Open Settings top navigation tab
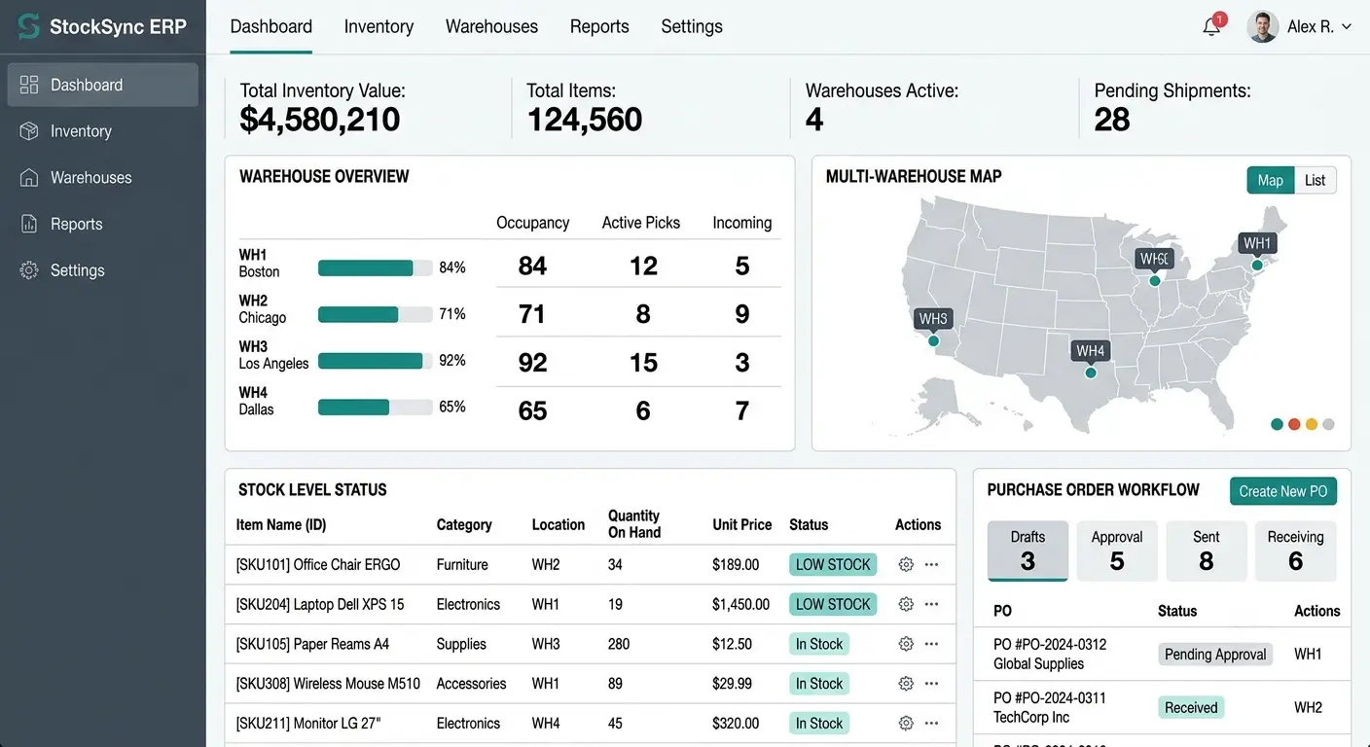1370x747 pixels. click(x=692, y=27)
